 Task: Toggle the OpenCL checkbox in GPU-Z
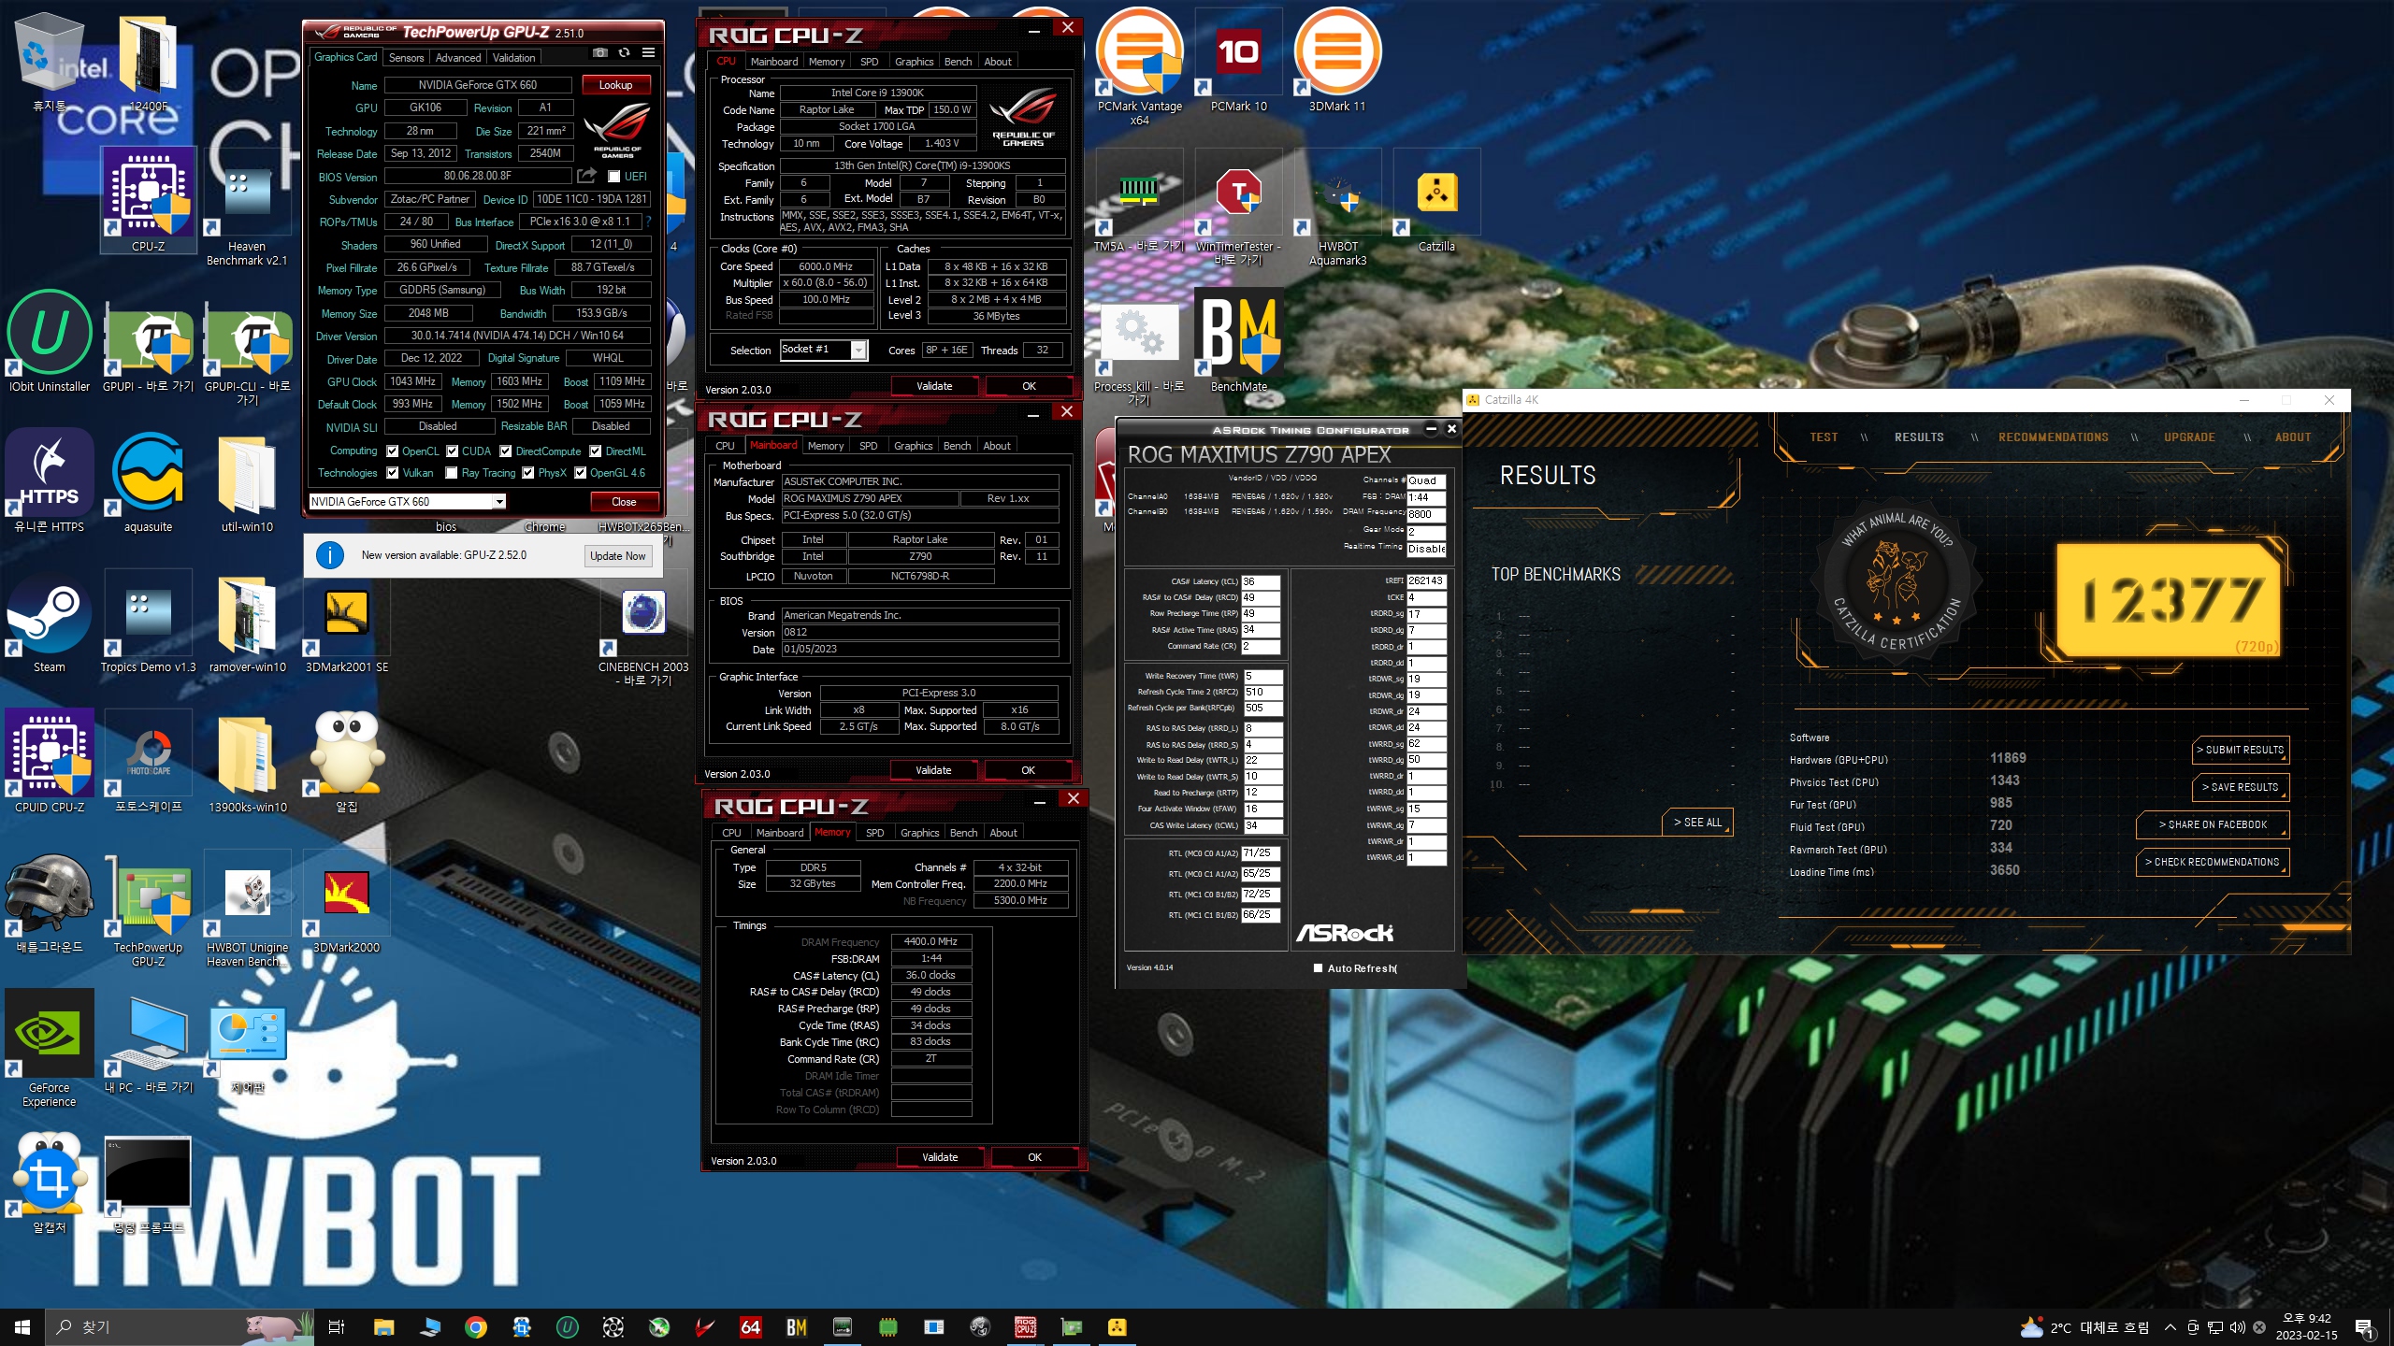(393, 451)
